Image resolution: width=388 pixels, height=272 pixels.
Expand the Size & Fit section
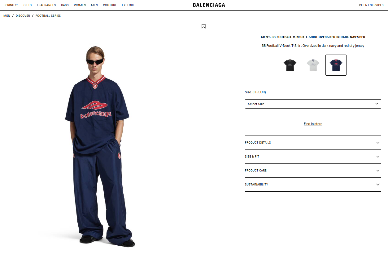[x=313, y=157]
